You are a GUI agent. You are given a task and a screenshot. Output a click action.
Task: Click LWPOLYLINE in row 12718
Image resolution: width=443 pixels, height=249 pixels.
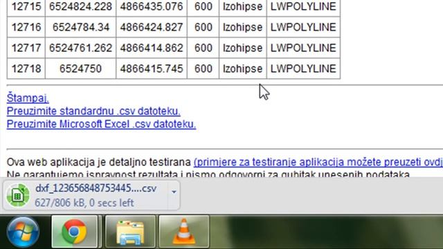(x=303, y=68)
